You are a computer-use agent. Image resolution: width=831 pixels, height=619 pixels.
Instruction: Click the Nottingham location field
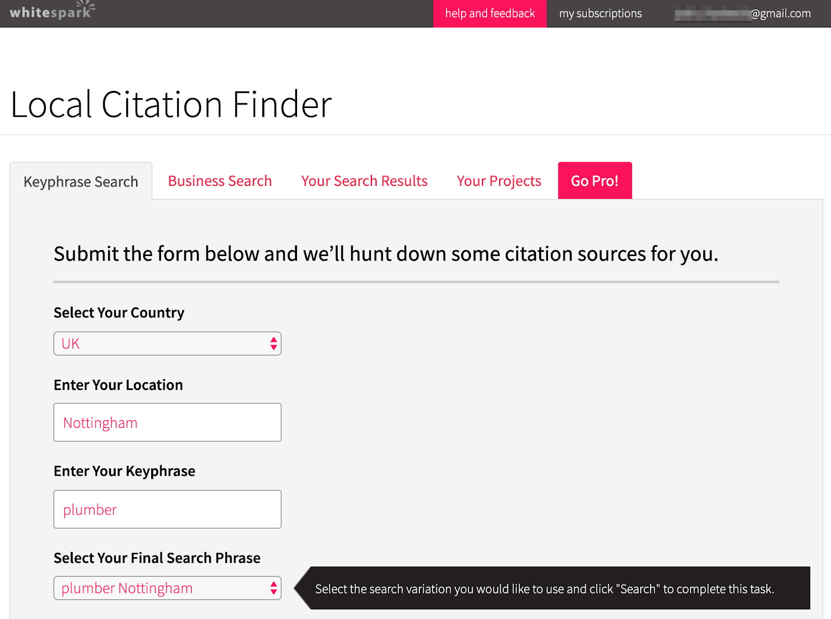[x=167, y=422]
